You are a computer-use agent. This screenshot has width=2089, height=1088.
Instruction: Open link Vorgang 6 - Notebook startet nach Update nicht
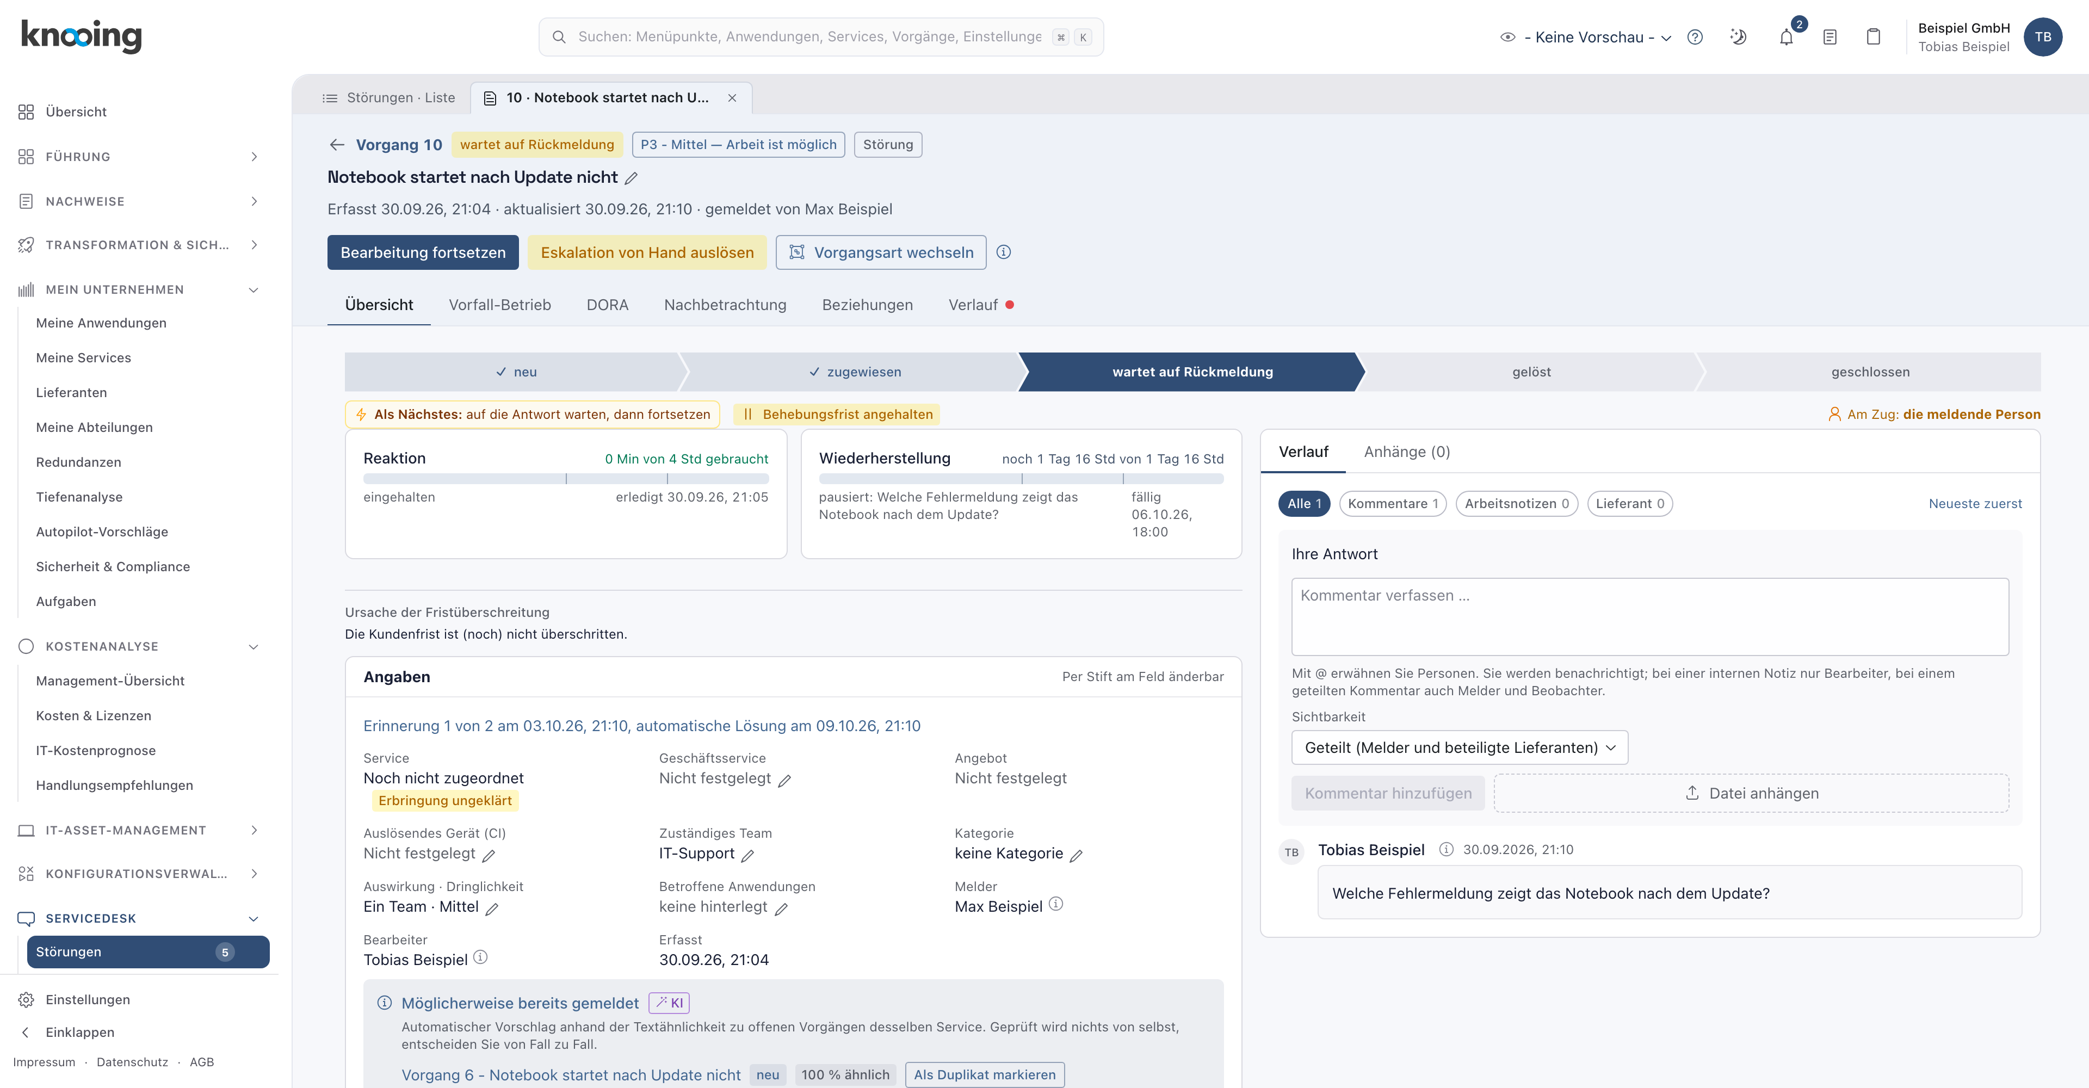point(571,1074)
